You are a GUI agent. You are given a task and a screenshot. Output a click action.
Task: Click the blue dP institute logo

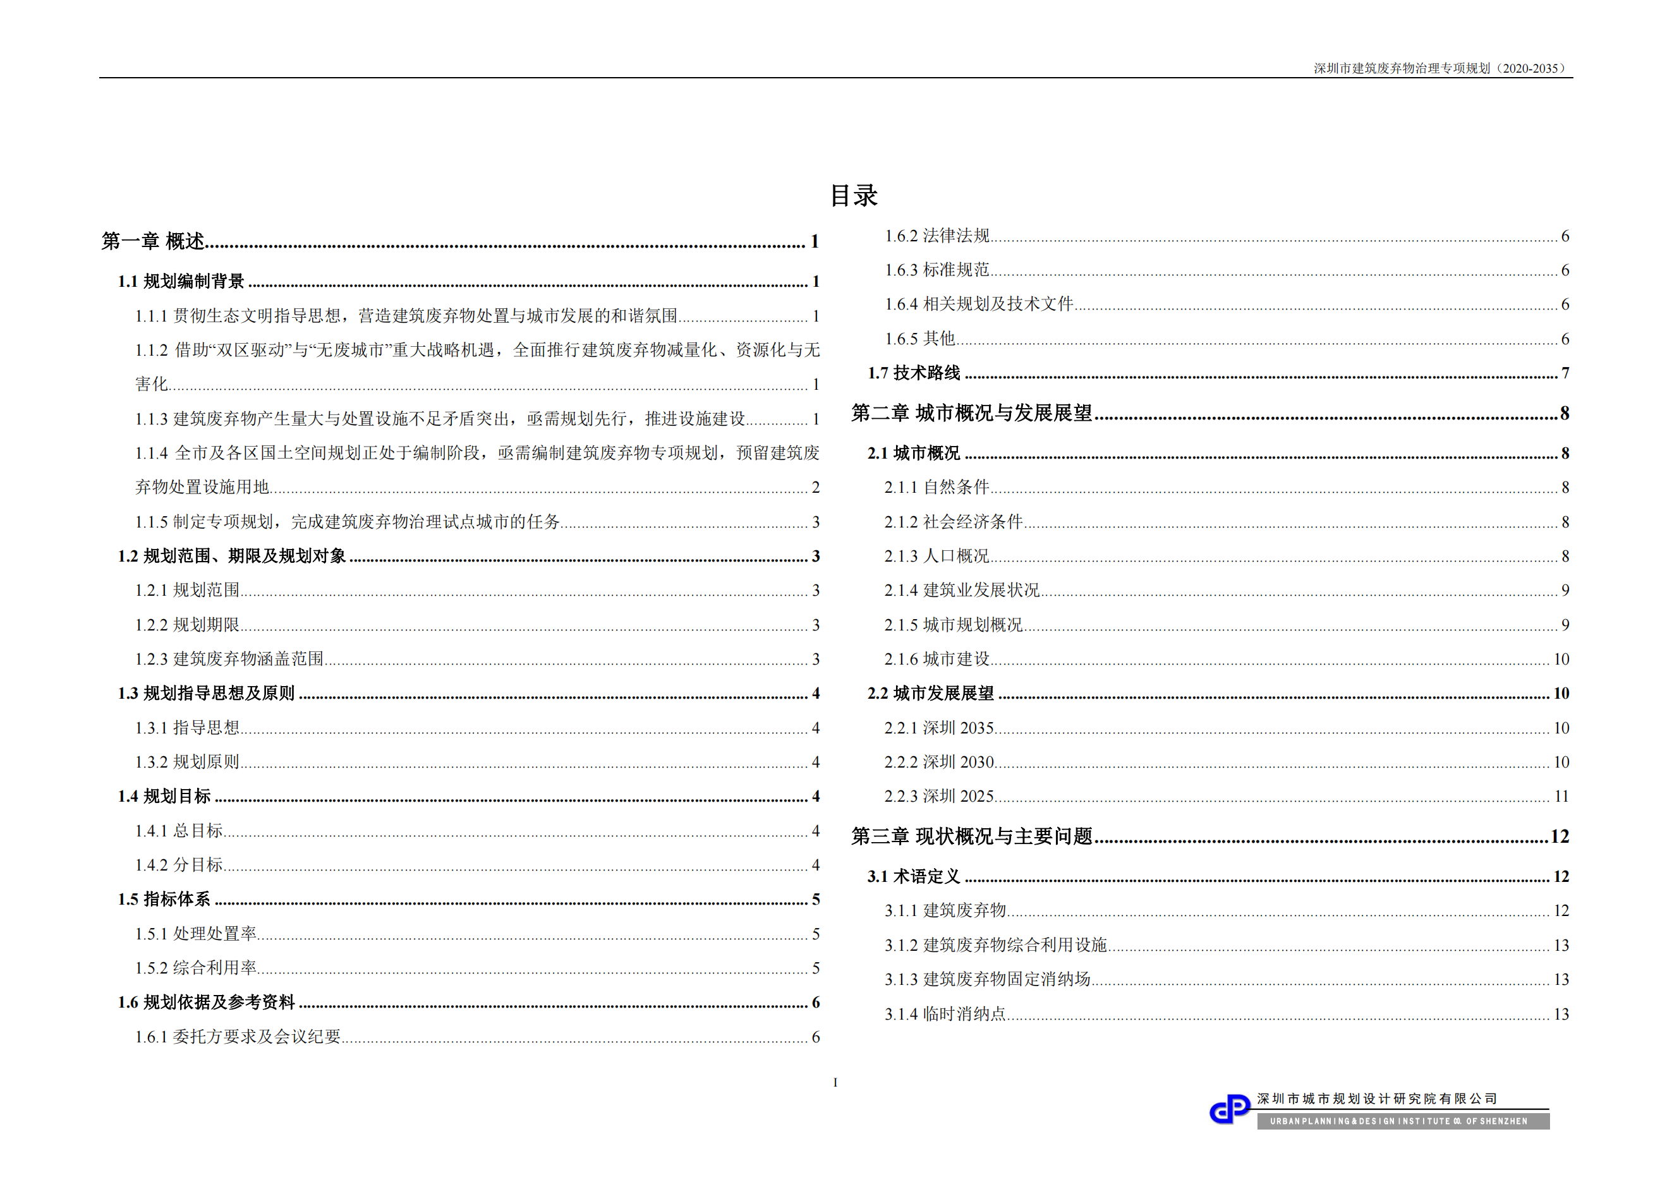click(1230, 1109)
